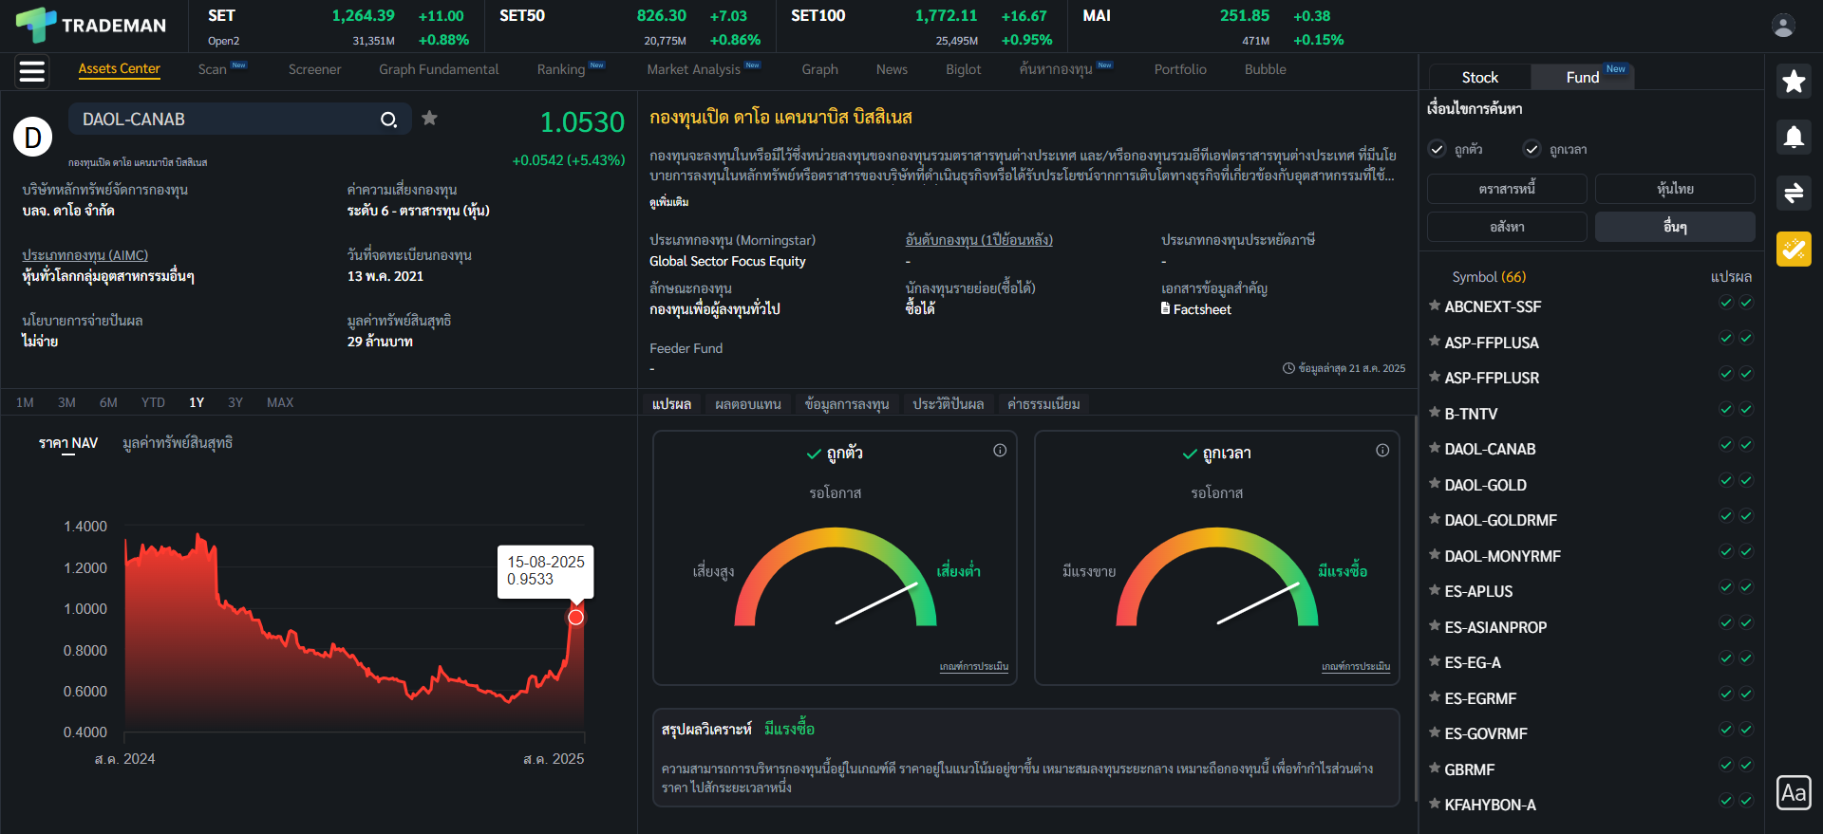Select ES-APLUS in the fund list
Viewport: 1823px width, 834px height.
(1478, 591)
